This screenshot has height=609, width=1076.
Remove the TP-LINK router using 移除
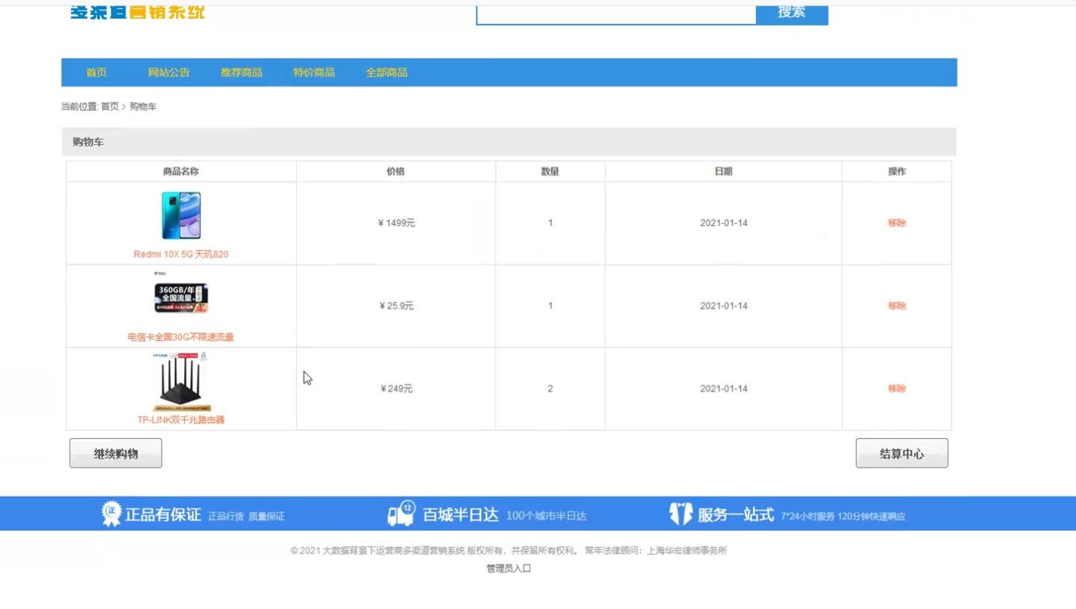click(896, 389)
